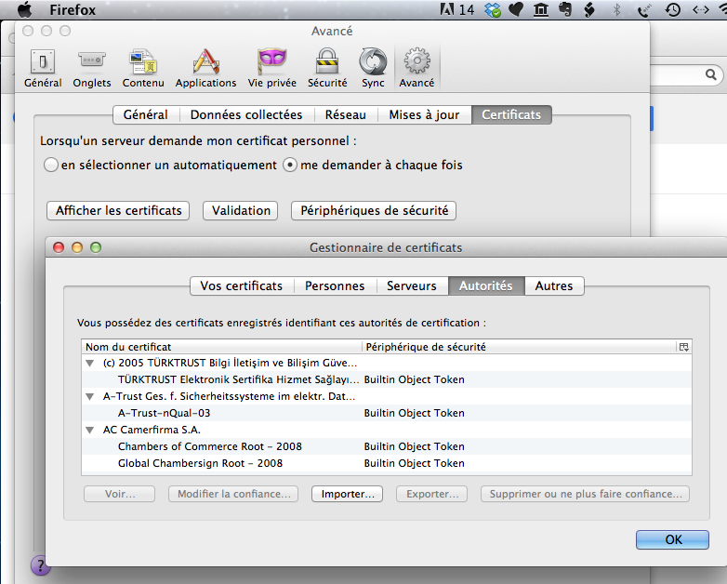Click the bank building menu bar icon
727x584 pixels.
[x=541, y=9]
